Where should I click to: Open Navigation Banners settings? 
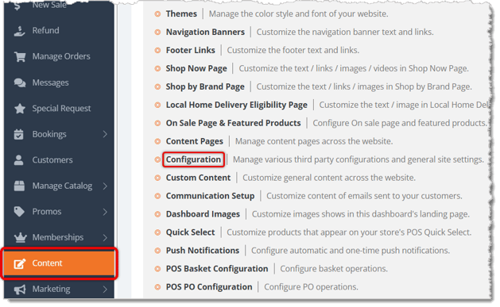click(x=205, y=33)
